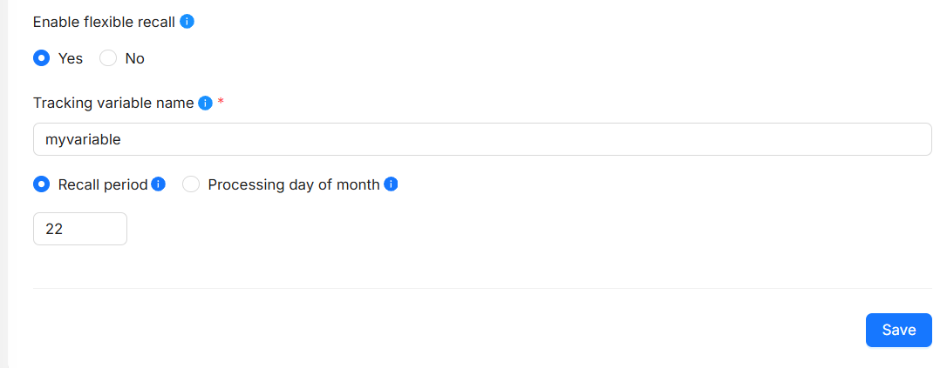Choose the Processing day of month radio circle
Image resolution: width=947 pixels, height=368 pixels.
tap(191, 184)
